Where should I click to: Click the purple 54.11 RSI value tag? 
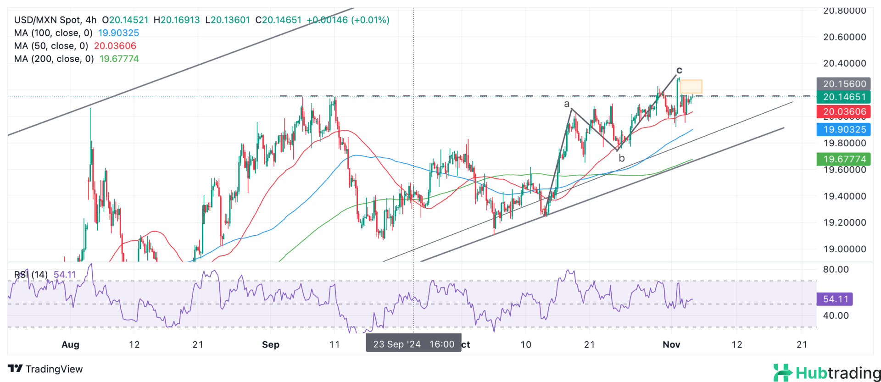(x=835, y=299)
